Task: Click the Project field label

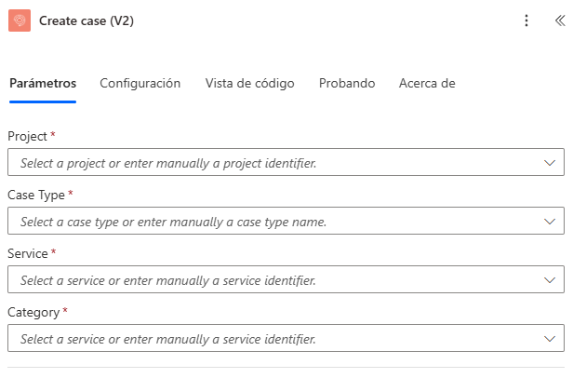Action: (x=28, y=137)
